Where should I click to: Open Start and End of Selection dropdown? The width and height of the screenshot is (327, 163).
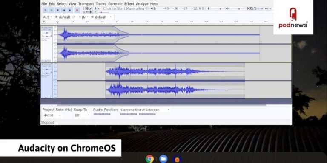(145, 110)
